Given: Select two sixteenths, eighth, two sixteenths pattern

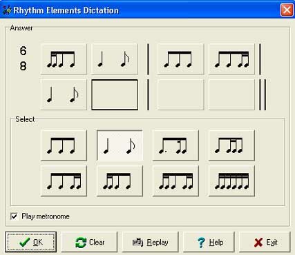Looking at the screenshot, I should [175, 181].
